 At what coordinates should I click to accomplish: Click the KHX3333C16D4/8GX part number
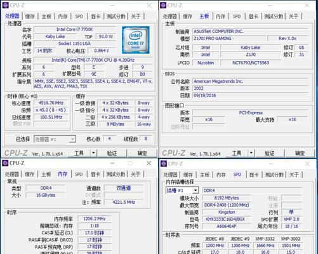[227, 219]
